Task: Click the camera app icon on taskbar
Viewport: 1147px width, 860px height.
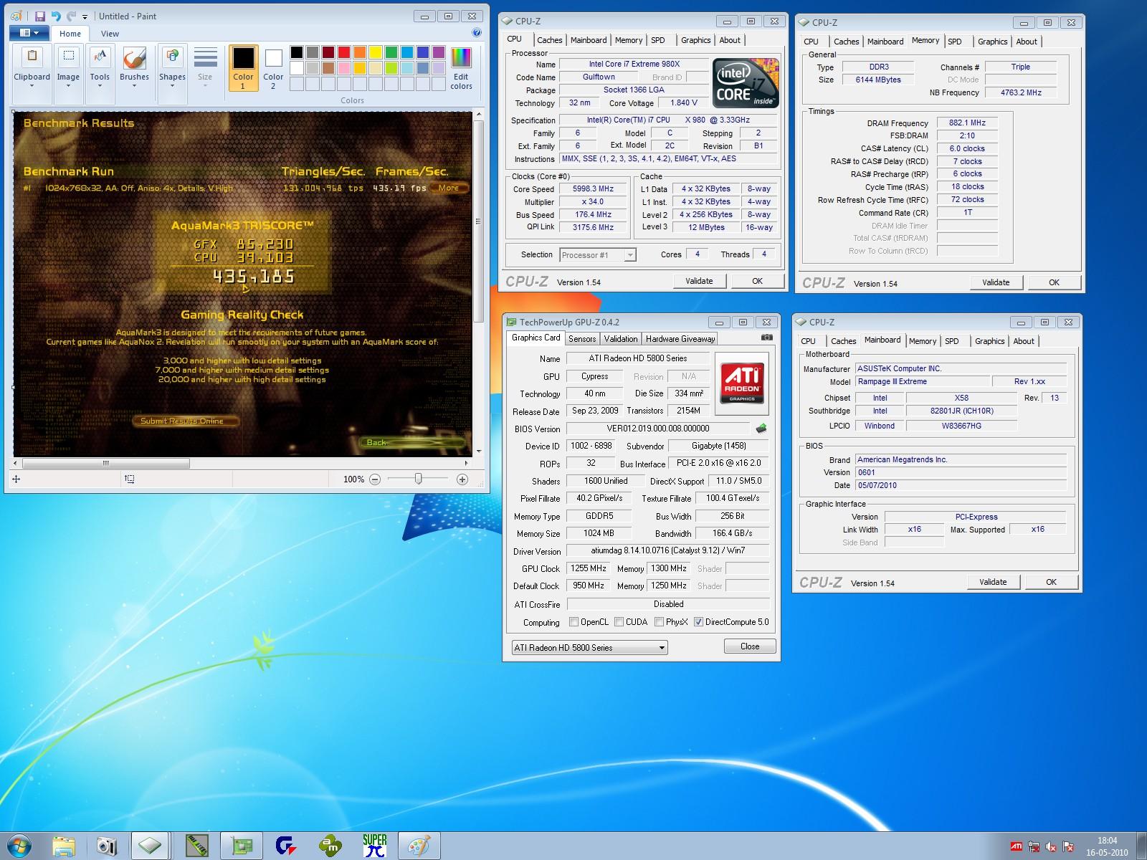Action: tap(107, 846)
